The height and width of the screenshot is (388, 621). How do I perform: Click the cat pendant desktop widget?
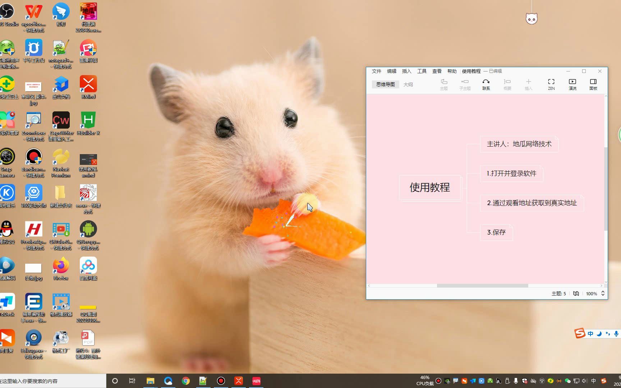[532, 18]
